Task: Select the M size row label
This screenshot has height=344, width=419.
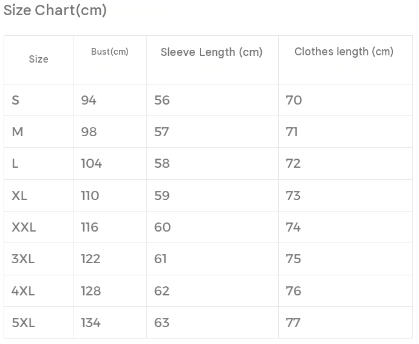Action: click(x=18, y=132)
